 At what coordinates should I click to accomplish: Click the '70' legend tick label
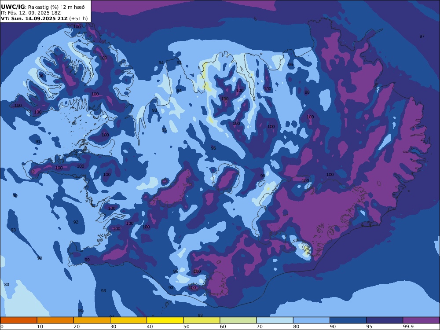pos(260,326)
